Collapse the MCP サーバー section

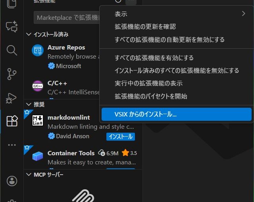(x=29, y=175)
